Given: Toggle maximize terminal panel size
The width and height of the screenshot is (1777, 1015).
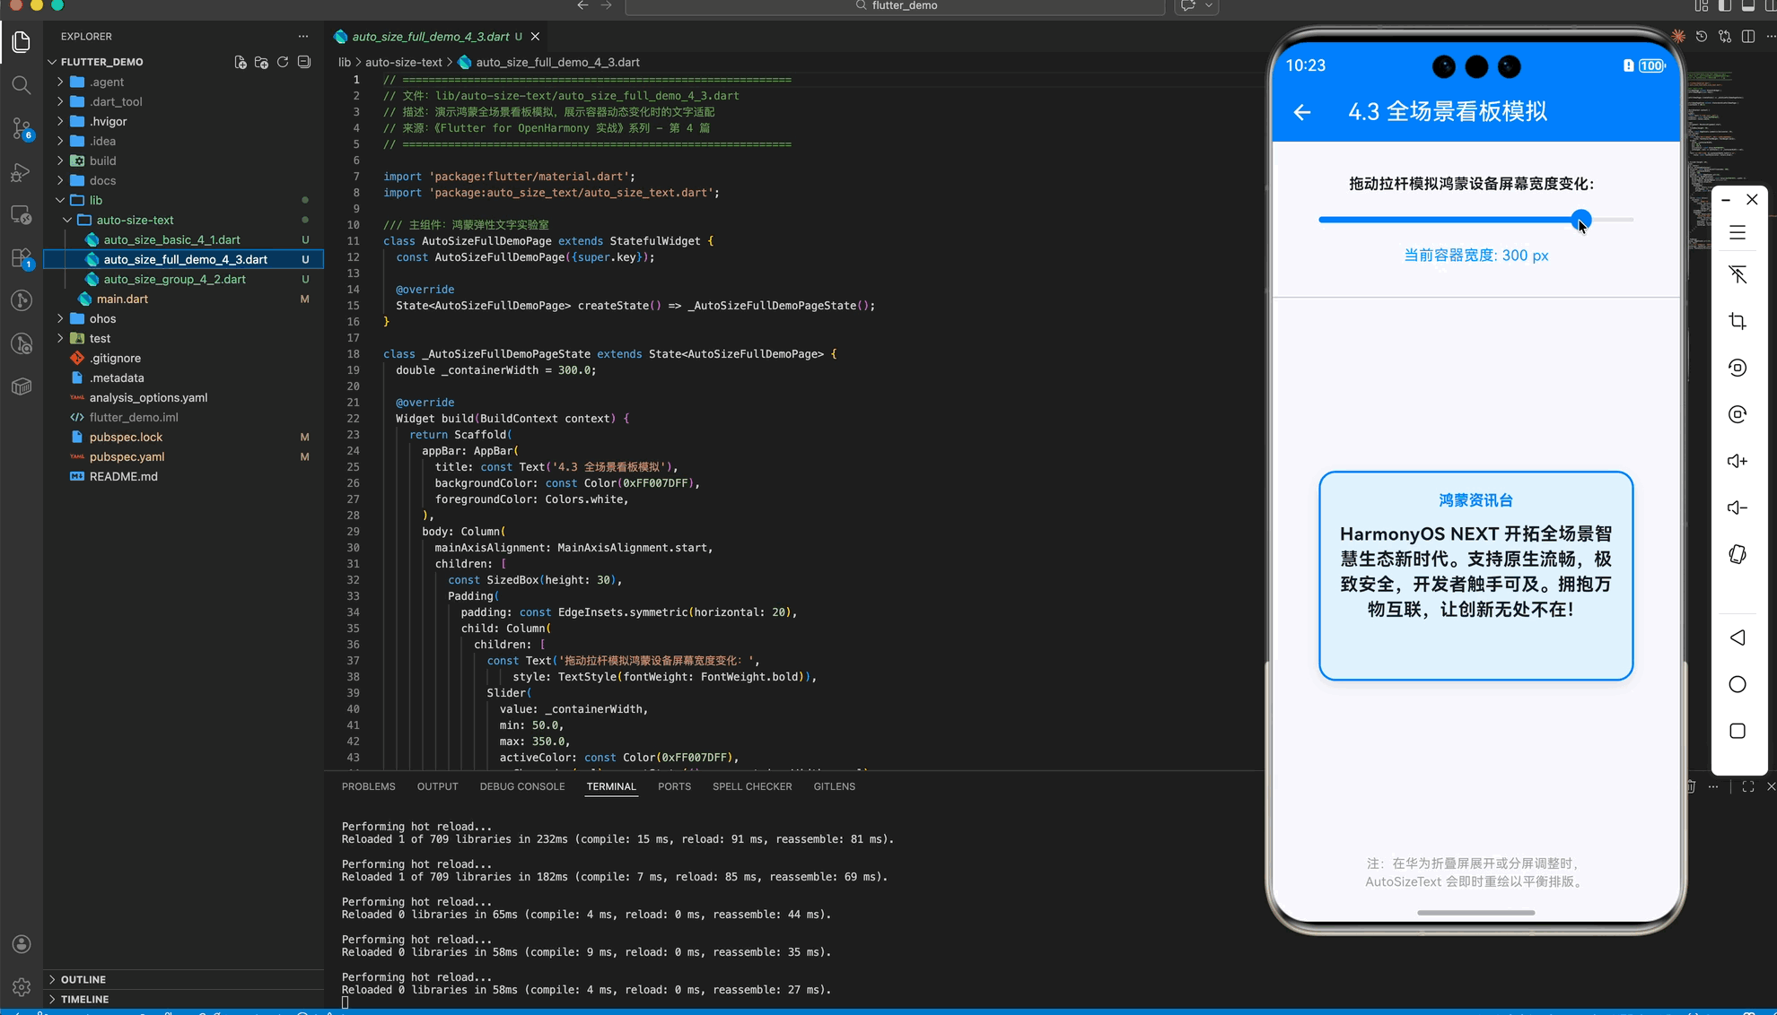Looking at the screenshot, I should click(1747, 786).
